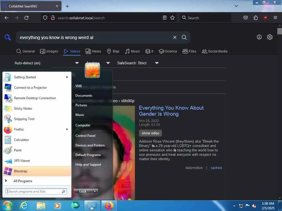Launch Bloxstrap from Start menu
The height and width of the screenshot is (211, 282).
[x=37, y=171]
